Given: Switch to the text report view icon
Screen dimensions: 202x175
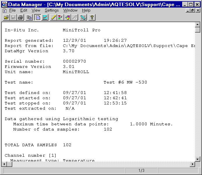Looking at the screenshot, I should pos(38,17).
